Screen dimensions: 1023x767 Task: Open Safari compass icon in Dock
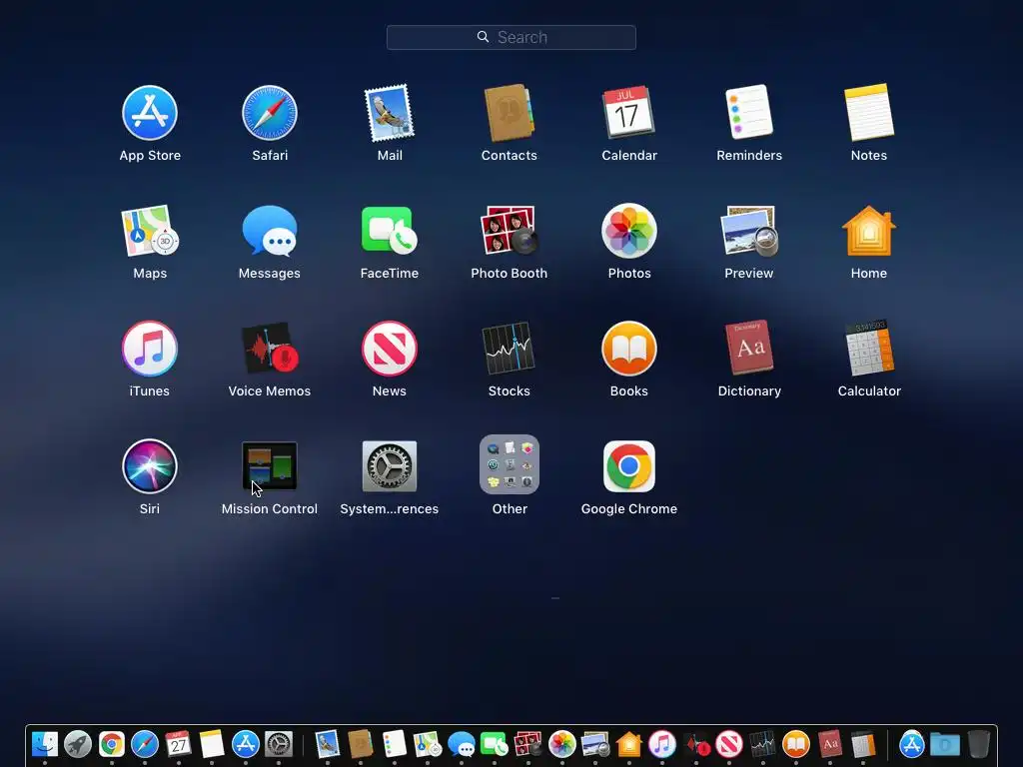click(x=145, y=743)
